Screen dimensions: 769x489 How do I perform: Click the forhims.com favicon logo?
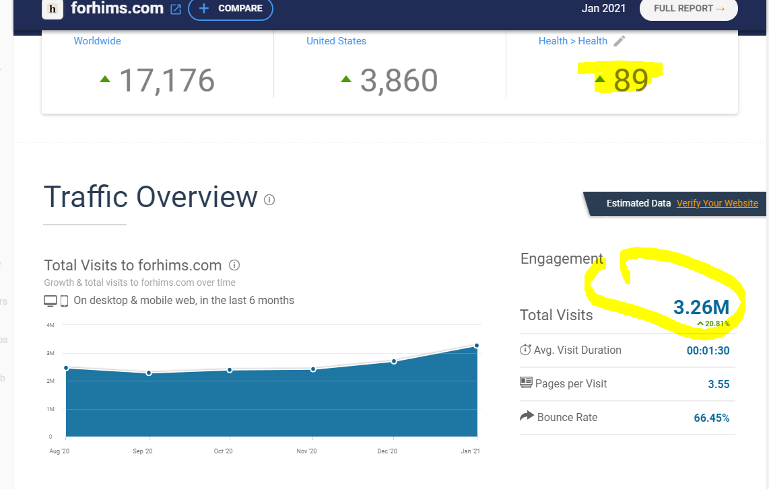click(x=53, y=9)
